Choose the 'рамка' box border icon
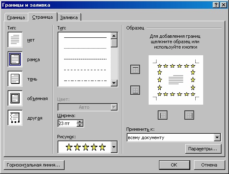The width and height of the screenshot is (229, 174). pyautogui.click(x=15, y=59)
